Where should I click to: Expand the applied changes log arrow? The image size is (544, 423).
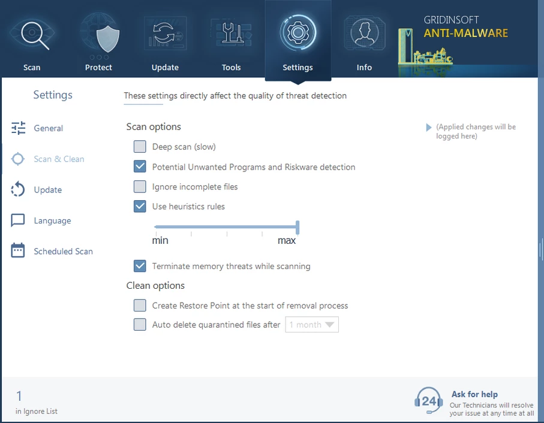pyautogui.click(x=428, y=128)
